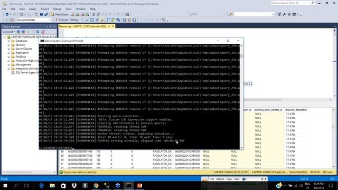Click the Activity Monitor icon in Object Explorer toolbar

click(43, 32)
